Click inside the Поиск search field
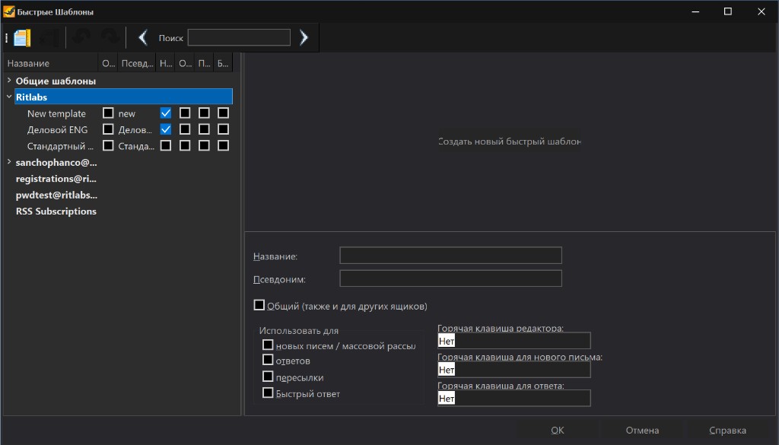The height and width of the screenshot is (445, 779). point(239,38)
